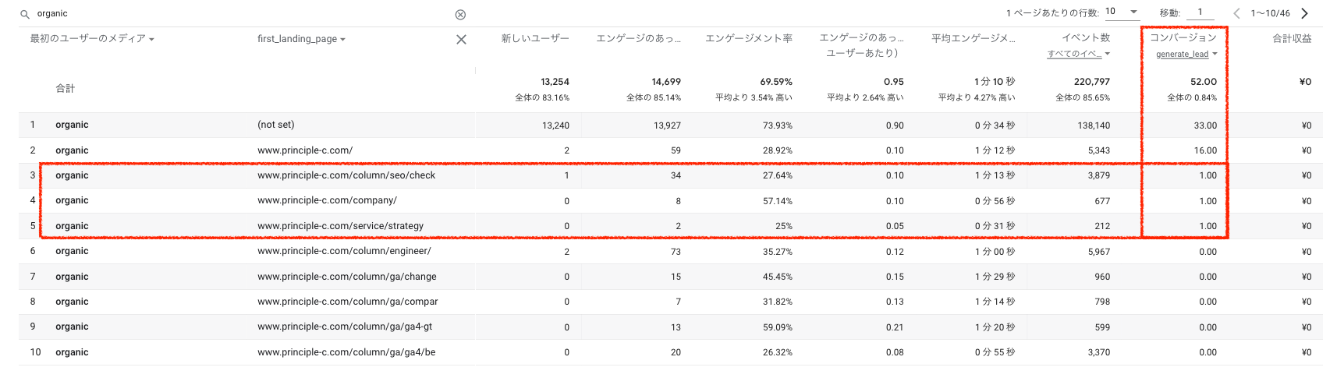Sort by the 合計収益 column header

pyautogui.click(x=1292, y=38)
